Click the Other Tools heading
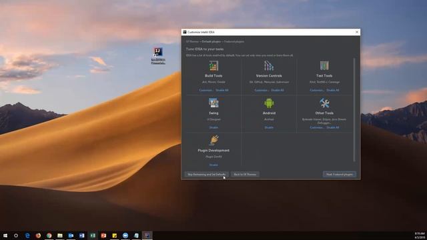This screenshot has width=427, height=240. pos(324,113)
